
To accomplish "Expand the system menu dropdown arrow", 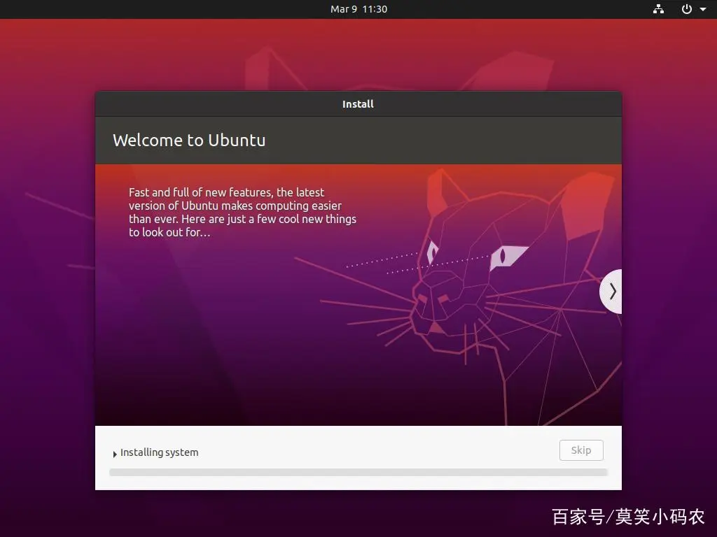I will 703,9.
